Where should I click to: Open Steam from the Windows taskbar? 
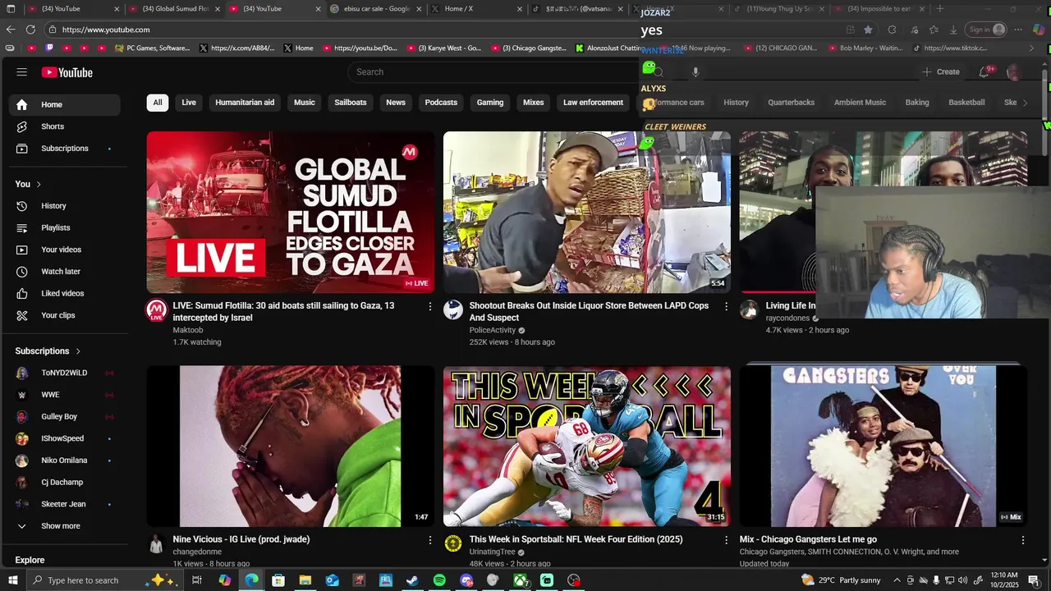[412, 580]
